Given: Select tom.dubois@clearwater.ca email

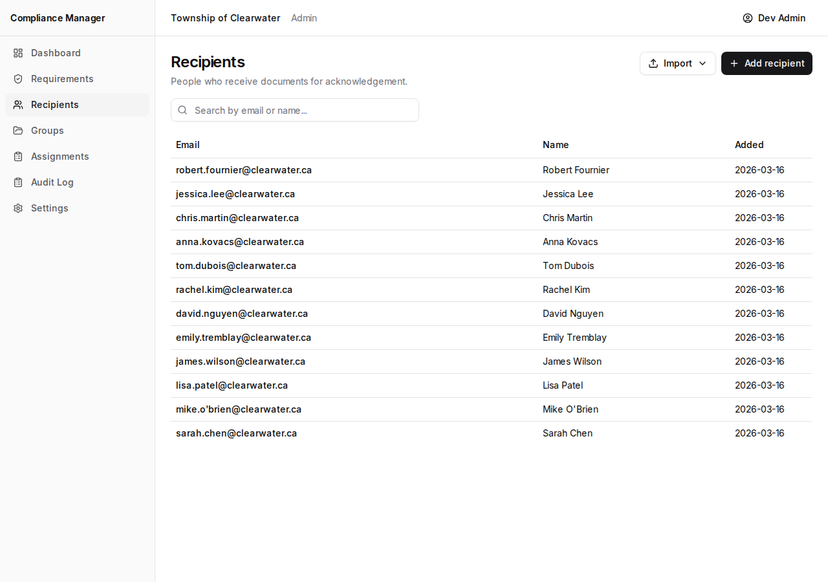Looking at the screenshot, I should [x=236, y=266].
